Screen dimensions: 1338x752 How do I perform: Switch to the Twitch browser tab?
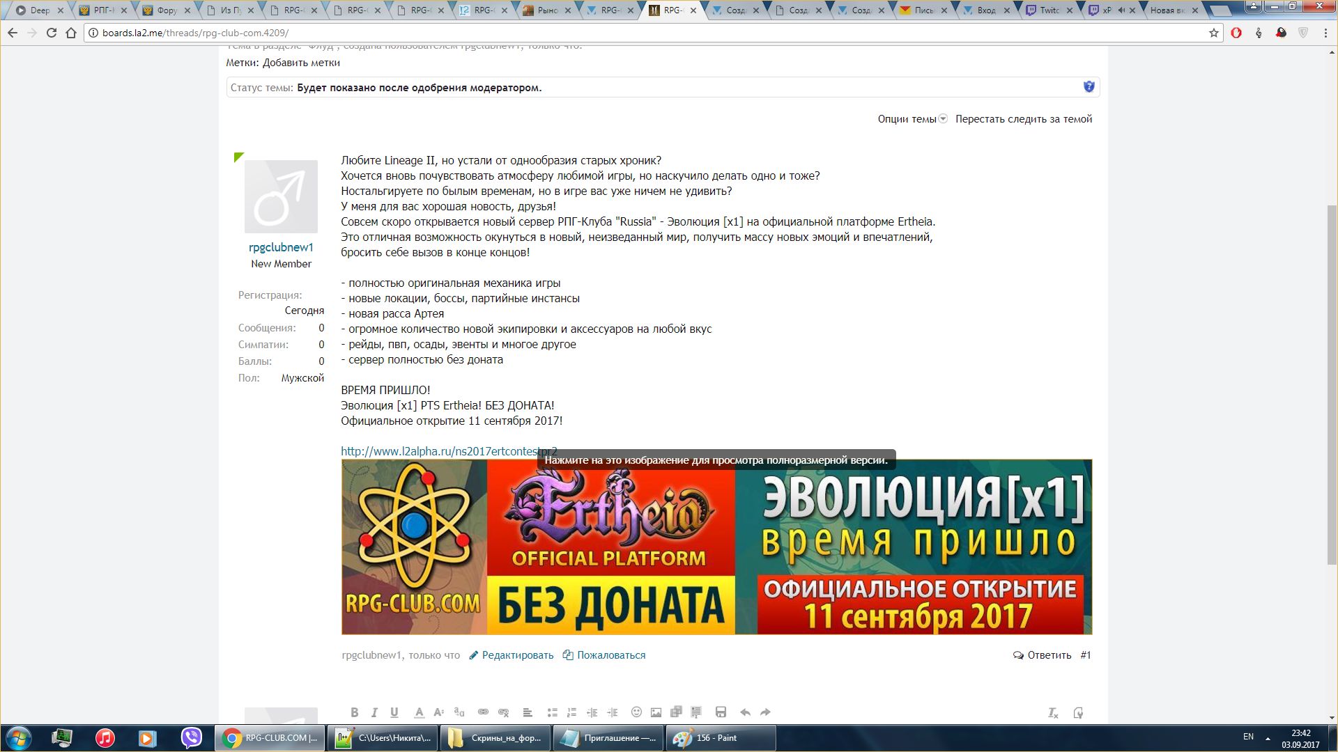pos(1049,10)
